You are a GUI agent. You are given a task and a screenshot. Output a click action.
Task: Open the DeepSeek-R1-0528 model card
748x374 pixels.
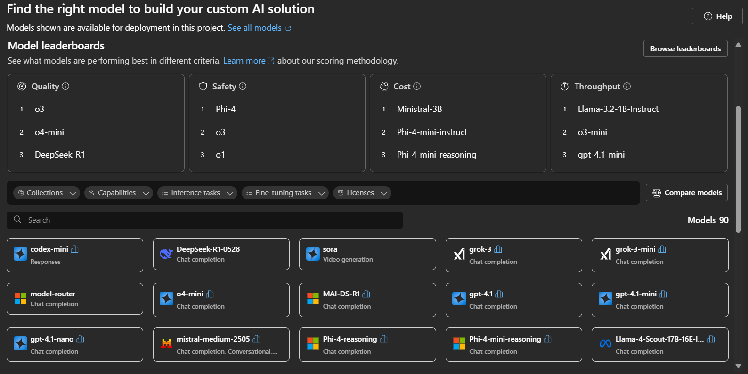221,254
